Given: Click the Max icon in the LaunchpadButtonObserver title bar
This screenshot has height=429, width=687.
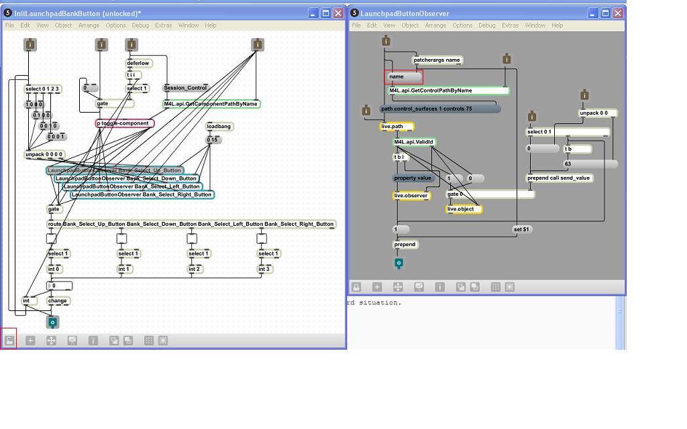Looking at the screenshot, I should click(x=354, y=13).
